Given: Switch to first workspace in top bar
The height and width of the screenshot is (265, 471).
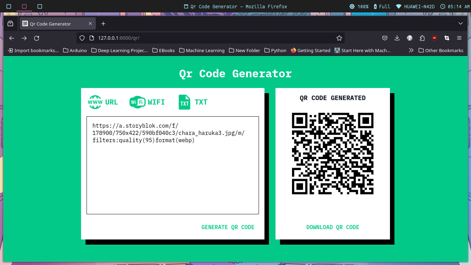Looking at the screenshot, I should pos(9,6).
